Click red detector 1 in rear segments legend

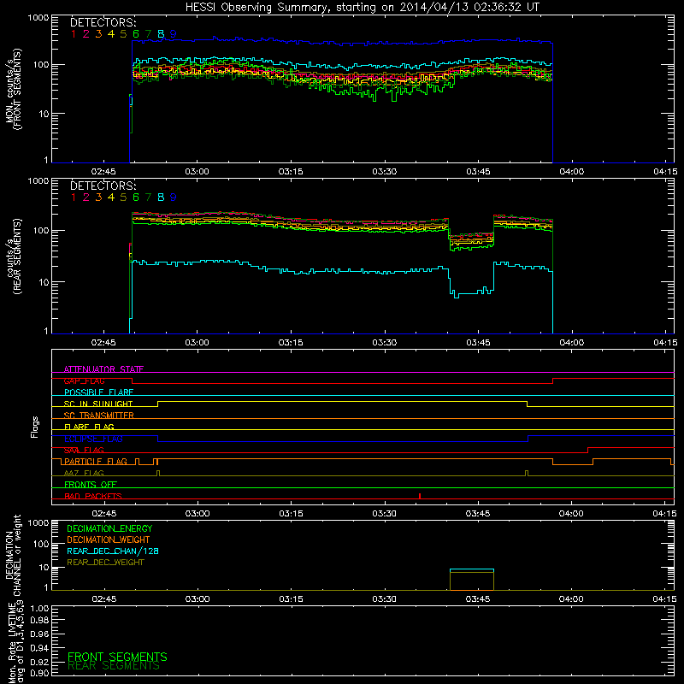click(x=74, y=198)
